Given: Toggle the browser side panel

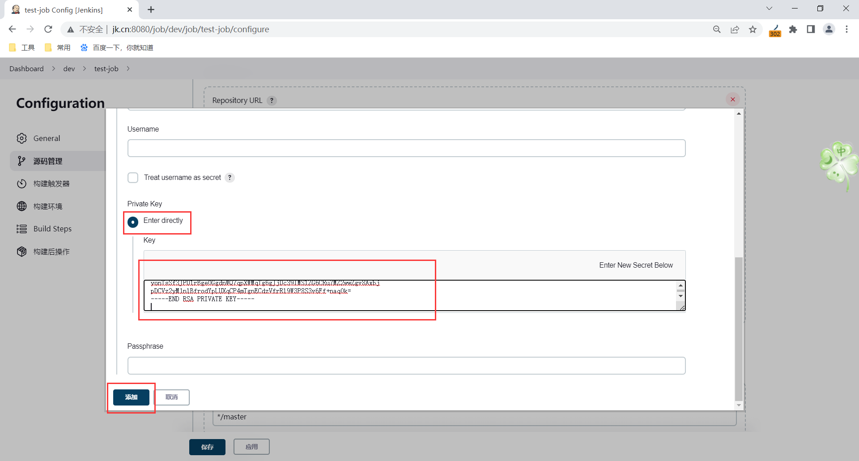Looking at the screenshot, I should pyautogui.click(x=811, y=29).
